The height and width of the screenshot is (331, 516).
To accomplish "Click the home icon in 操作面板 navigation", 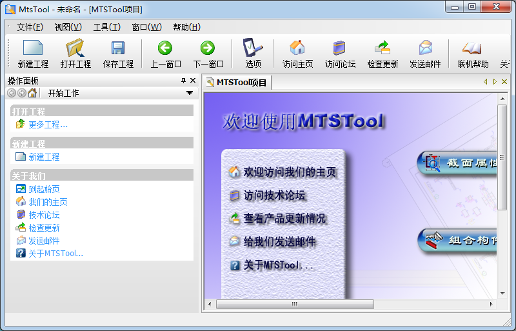I will 32,93.
